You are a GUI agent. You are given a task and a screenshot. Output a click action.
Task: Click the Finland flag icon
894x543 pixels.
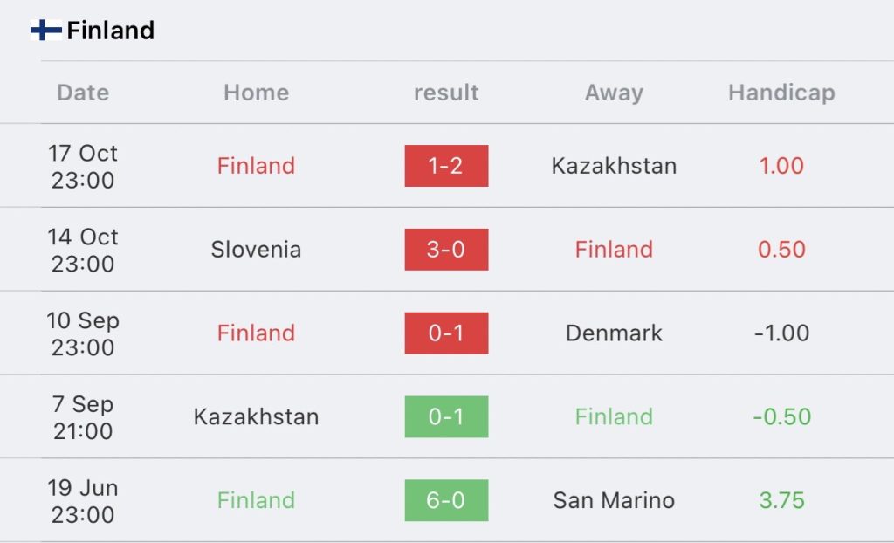pos(46,31)
